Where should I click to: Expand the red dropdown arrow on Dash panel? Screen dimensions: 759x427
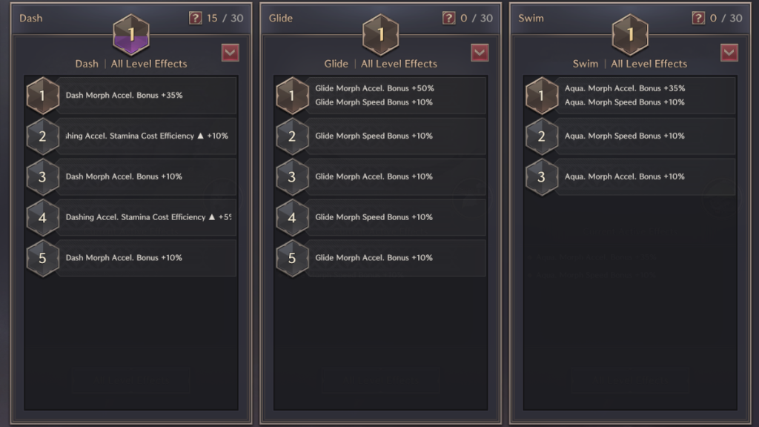pyautogui.click(x=231, y=53)
